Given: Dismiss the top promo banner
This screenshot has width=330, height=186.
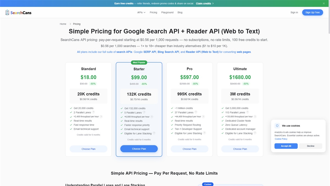Looking at the screenshot, I should click(x=324, y=3).
